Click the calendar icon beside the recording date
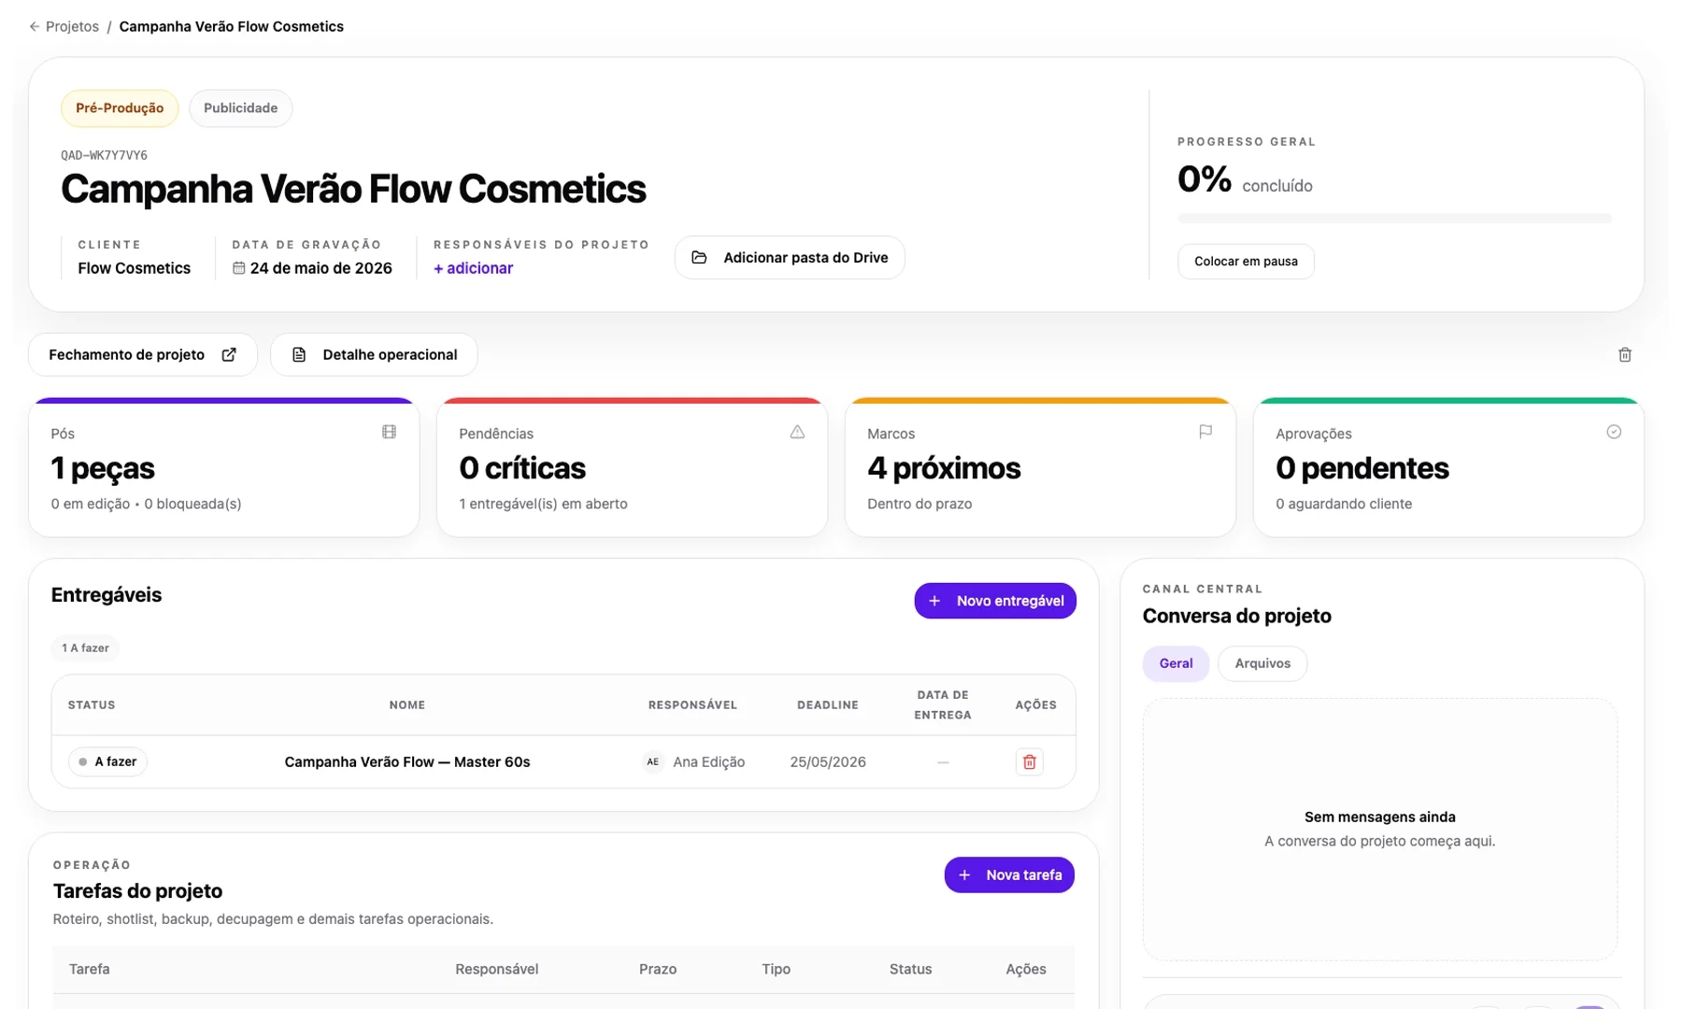Image resolution: width=1682 pixels, height=1009 pixels. [x=238, y=268]
